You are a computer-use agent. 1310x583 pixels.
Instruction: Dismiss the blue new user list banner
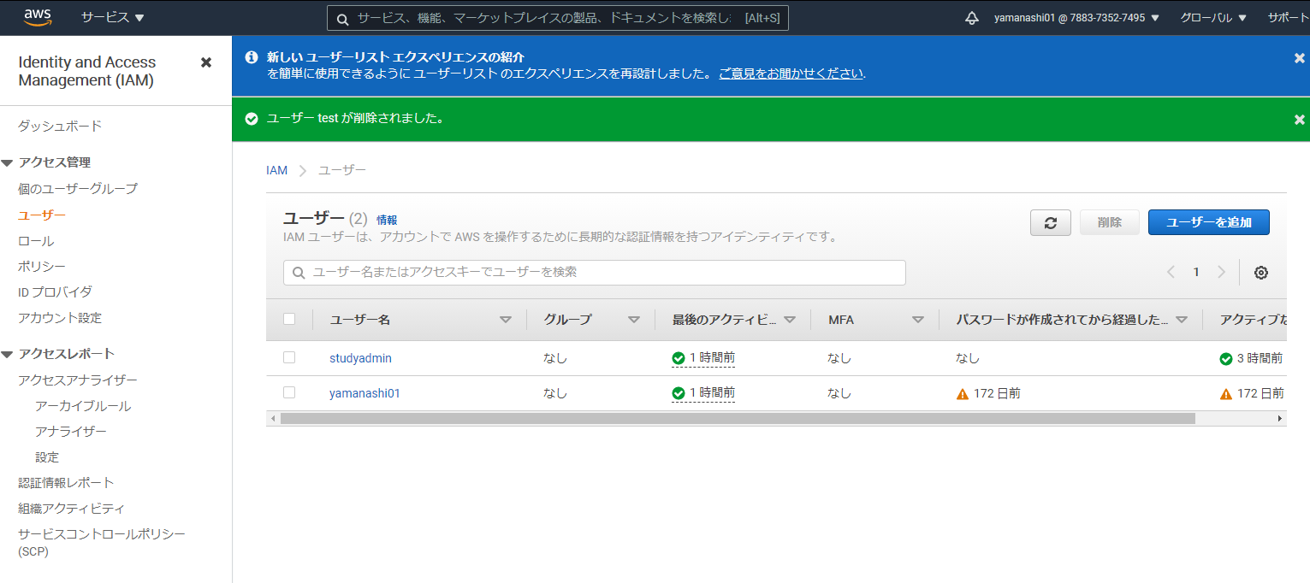click(x=1299, y=57)
